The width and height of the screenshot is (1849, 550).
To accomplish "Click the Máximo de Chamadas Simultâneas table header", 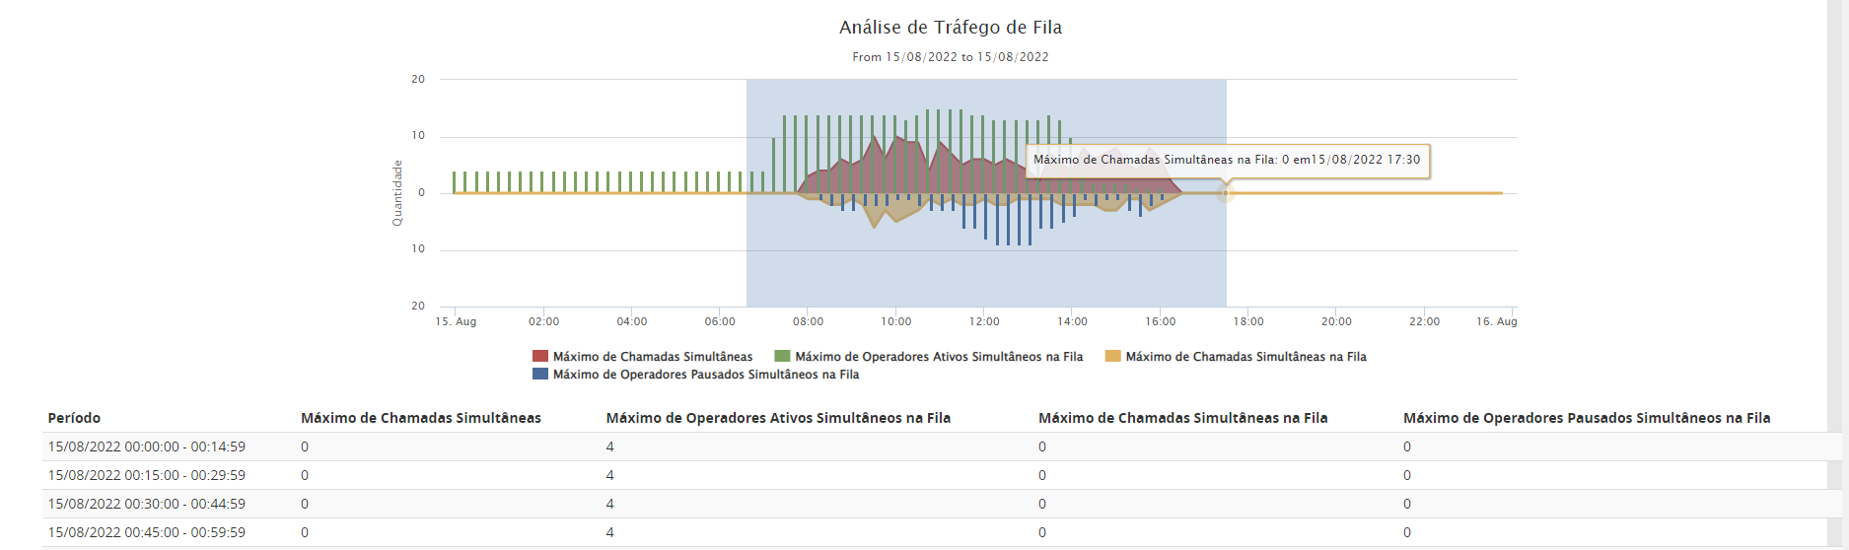I will 421,418.
